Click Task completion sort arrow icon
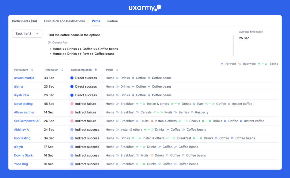The width and height of the screenshot is (290, 178). click(96, 70)
